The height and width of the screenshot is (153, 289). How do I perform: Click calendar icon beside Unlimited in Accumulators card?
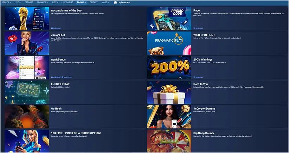coord(52,28)
